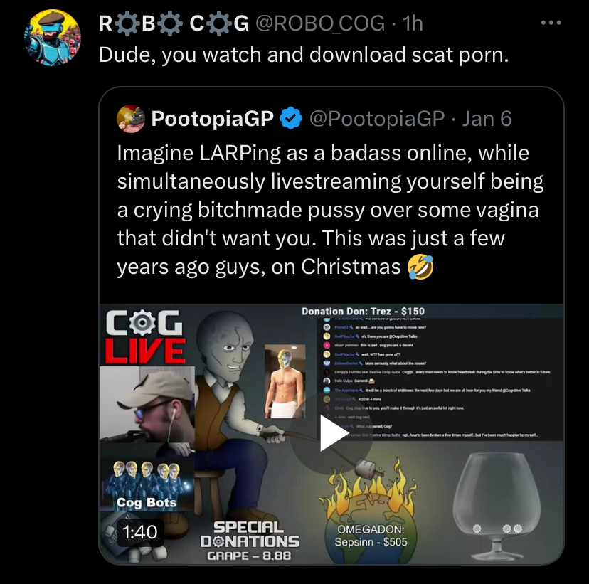Open the ROBO COG profile avatar
The image size is (589, 584).
tap(53, 38)
